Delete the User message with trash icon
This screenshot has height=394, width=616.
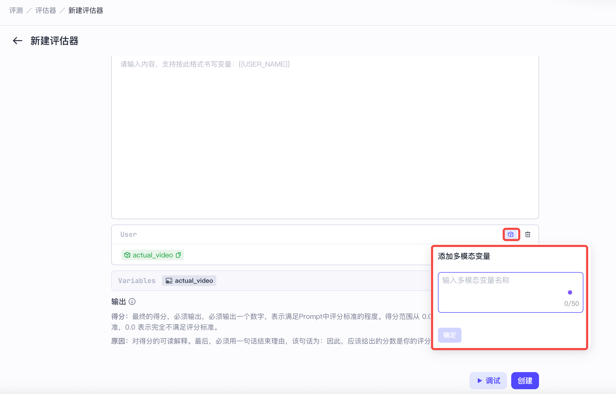[528, 234]
